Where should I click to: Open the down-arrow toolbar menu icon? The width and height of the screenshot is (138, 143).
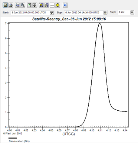click(x=34, y=5)
